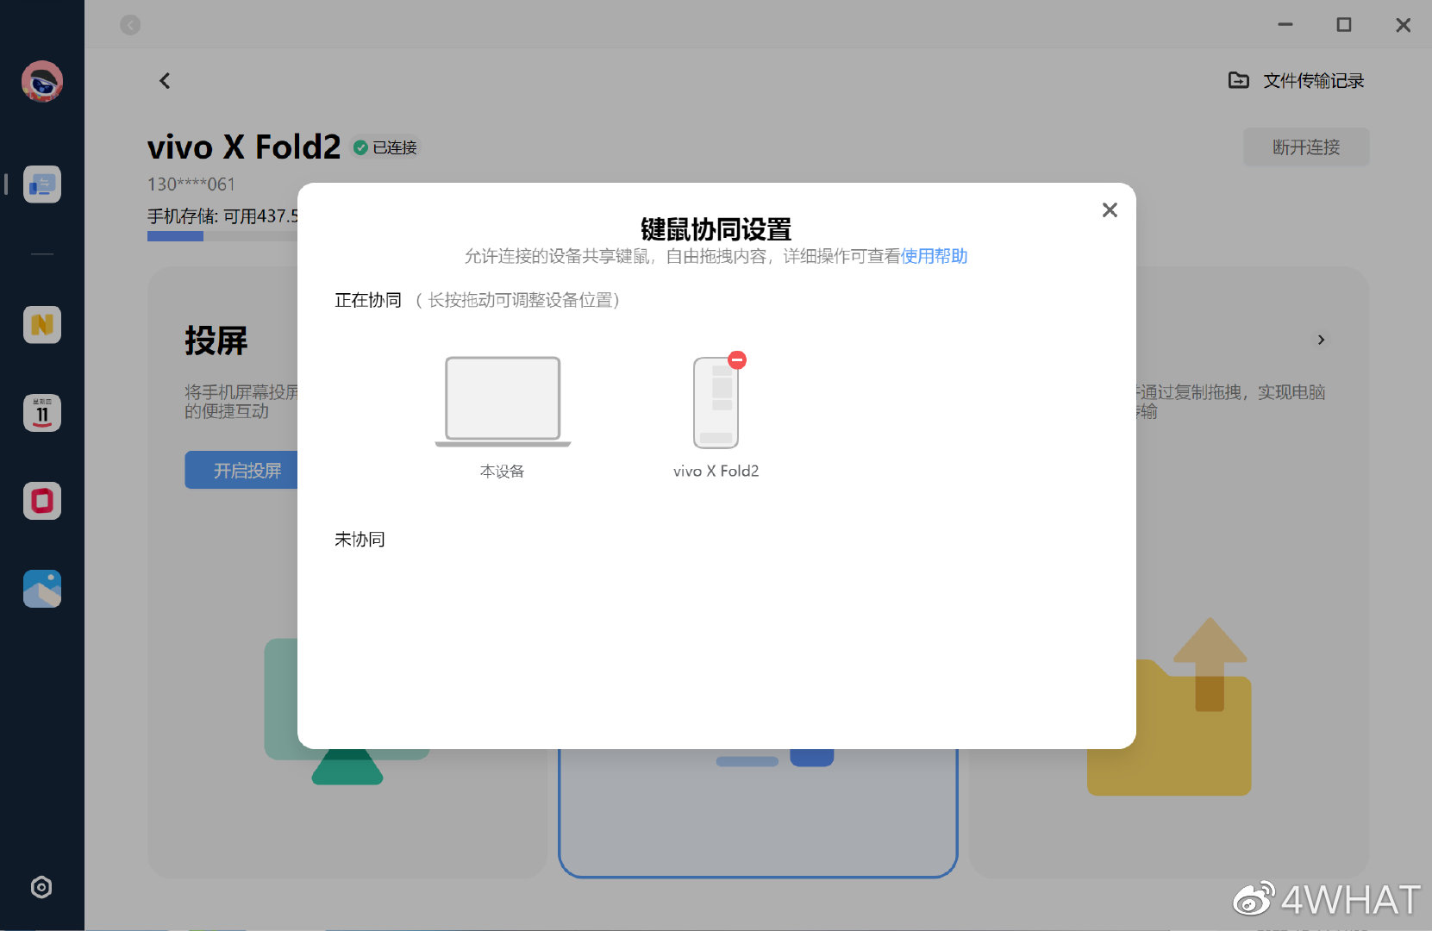Click the phone storage progress bar
The height and width of the screenshot is (931, 1432).
click(175, 235)
